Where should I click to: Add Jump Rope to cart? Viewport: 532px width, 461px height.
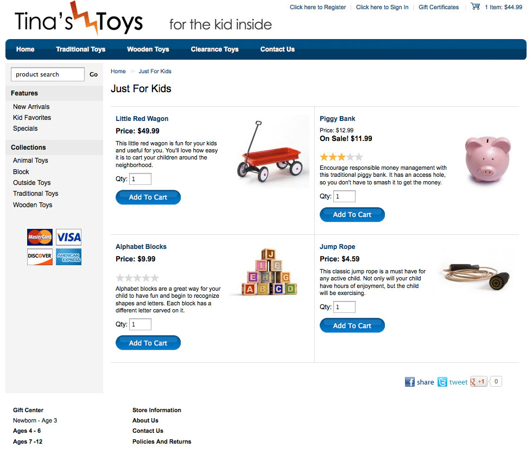pos(352,325)
